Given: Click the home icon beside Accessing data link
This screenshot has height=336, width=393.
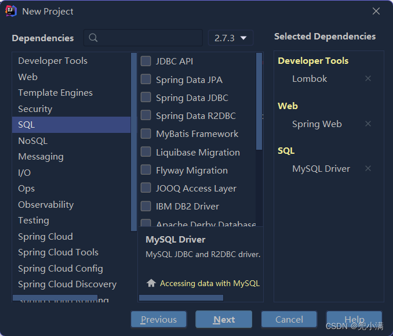Looking at the screenshot, I should point(151,283).
